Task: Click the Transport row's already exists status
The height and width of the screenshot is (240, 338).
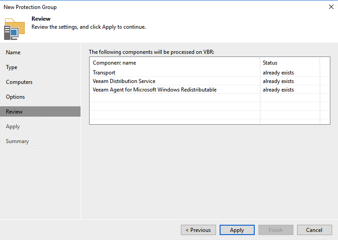Action: (278, 73)
